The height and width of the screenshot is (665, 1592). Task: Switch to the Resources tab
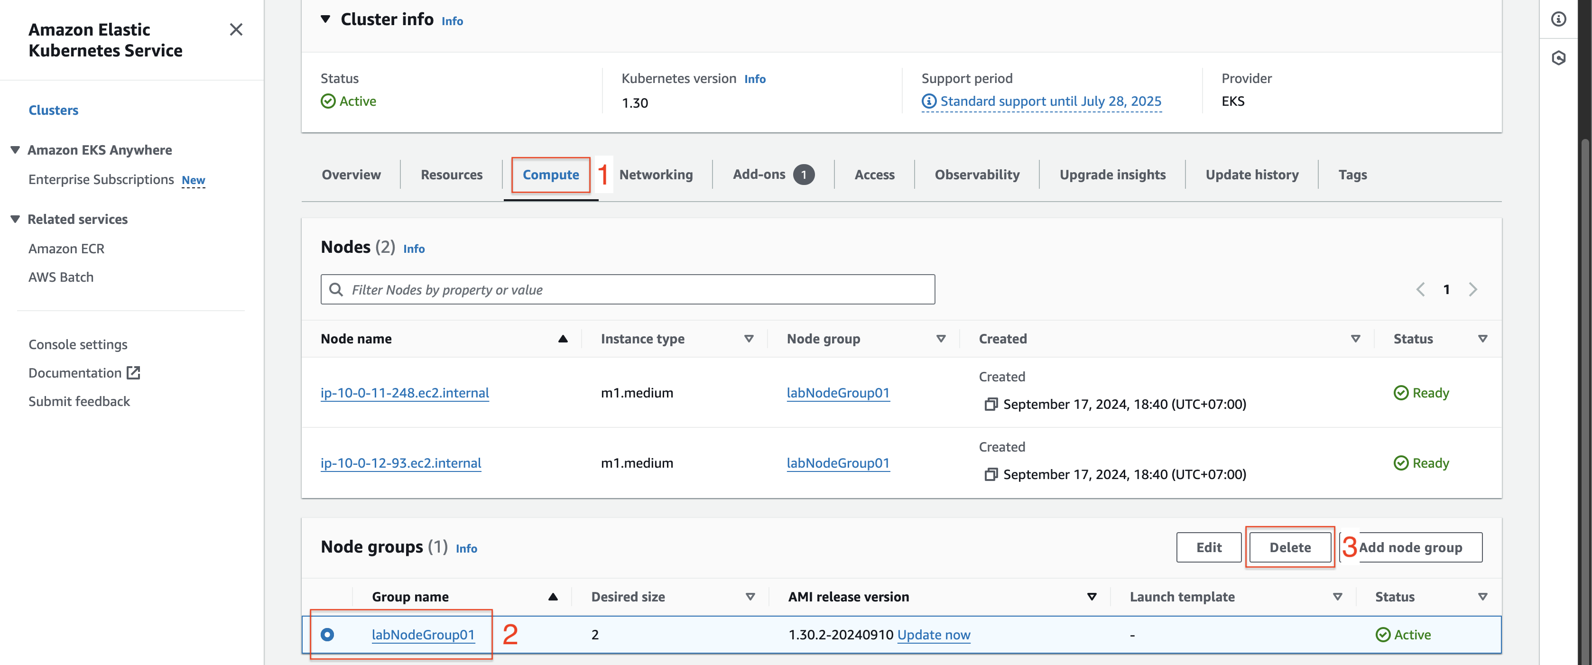(452, 175)
